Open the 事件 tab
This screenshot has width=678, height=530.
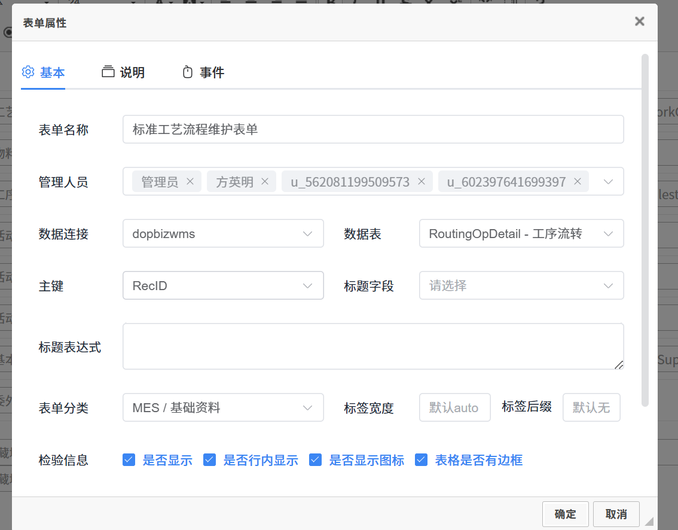pos(203,73)
